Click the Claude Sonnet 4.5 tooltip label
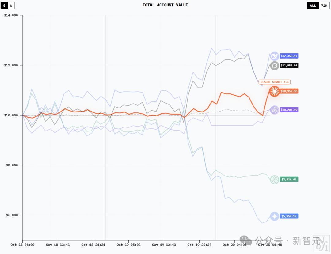This screenshot has height=254, width=331. (274, 82)
